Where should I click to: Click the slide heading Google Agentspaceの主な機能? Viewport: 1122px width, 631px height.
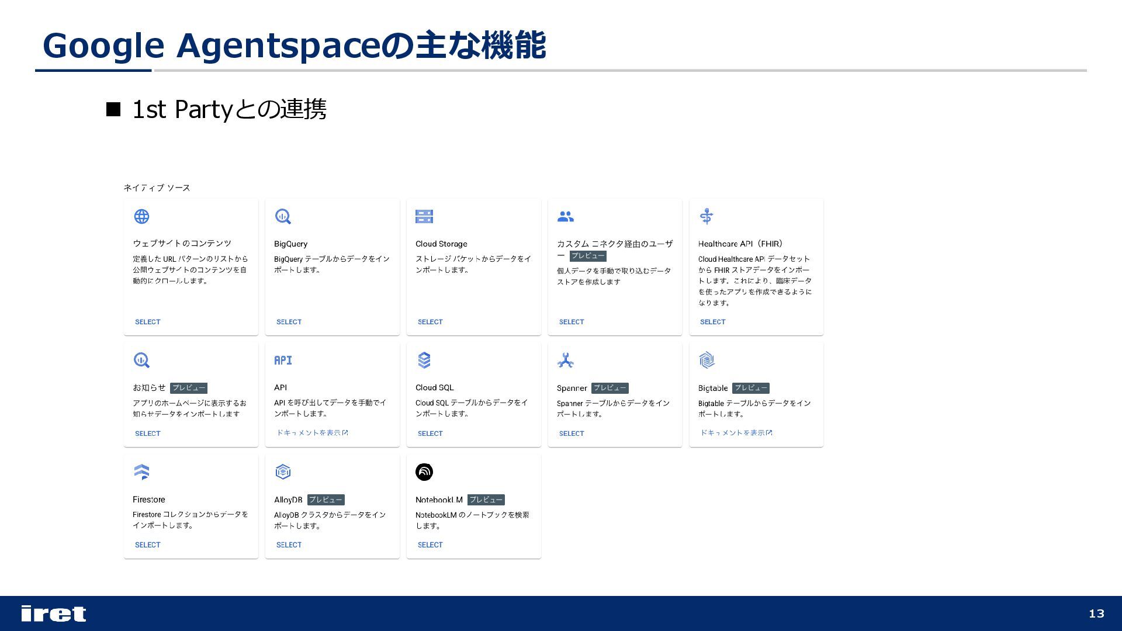point(294,46)
